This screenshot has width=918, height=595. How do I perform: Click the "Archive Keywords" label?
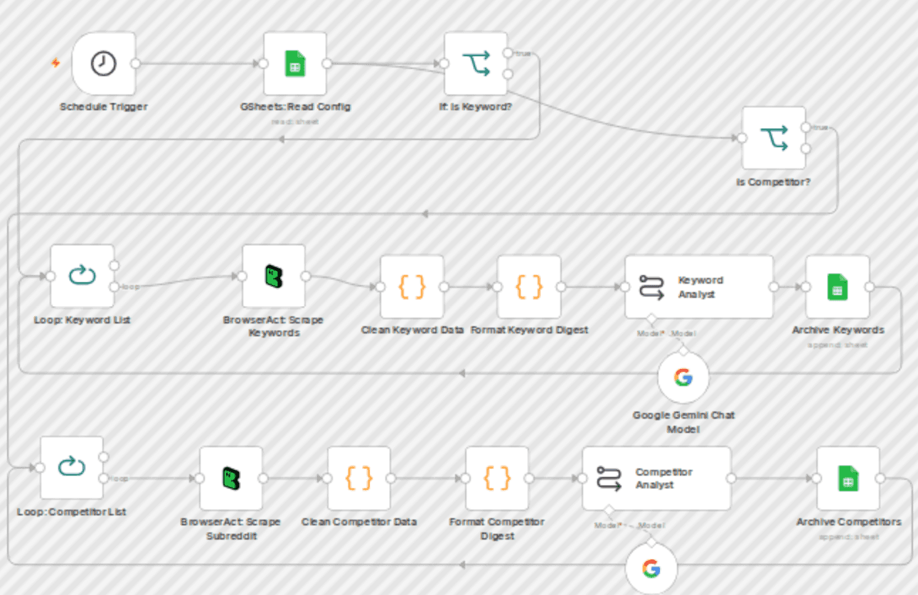(x=838, y=330)
